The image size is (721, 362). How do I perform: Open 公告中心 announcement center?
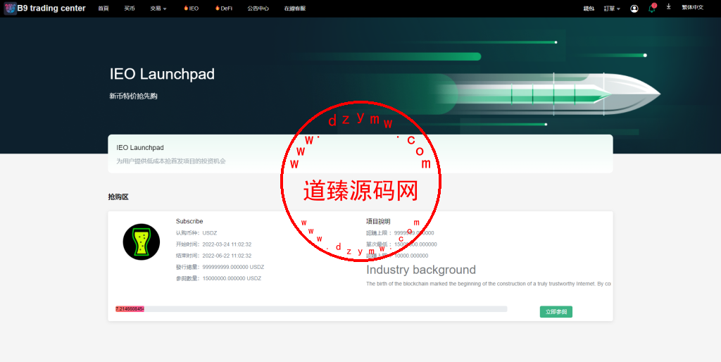pos(258,8)
